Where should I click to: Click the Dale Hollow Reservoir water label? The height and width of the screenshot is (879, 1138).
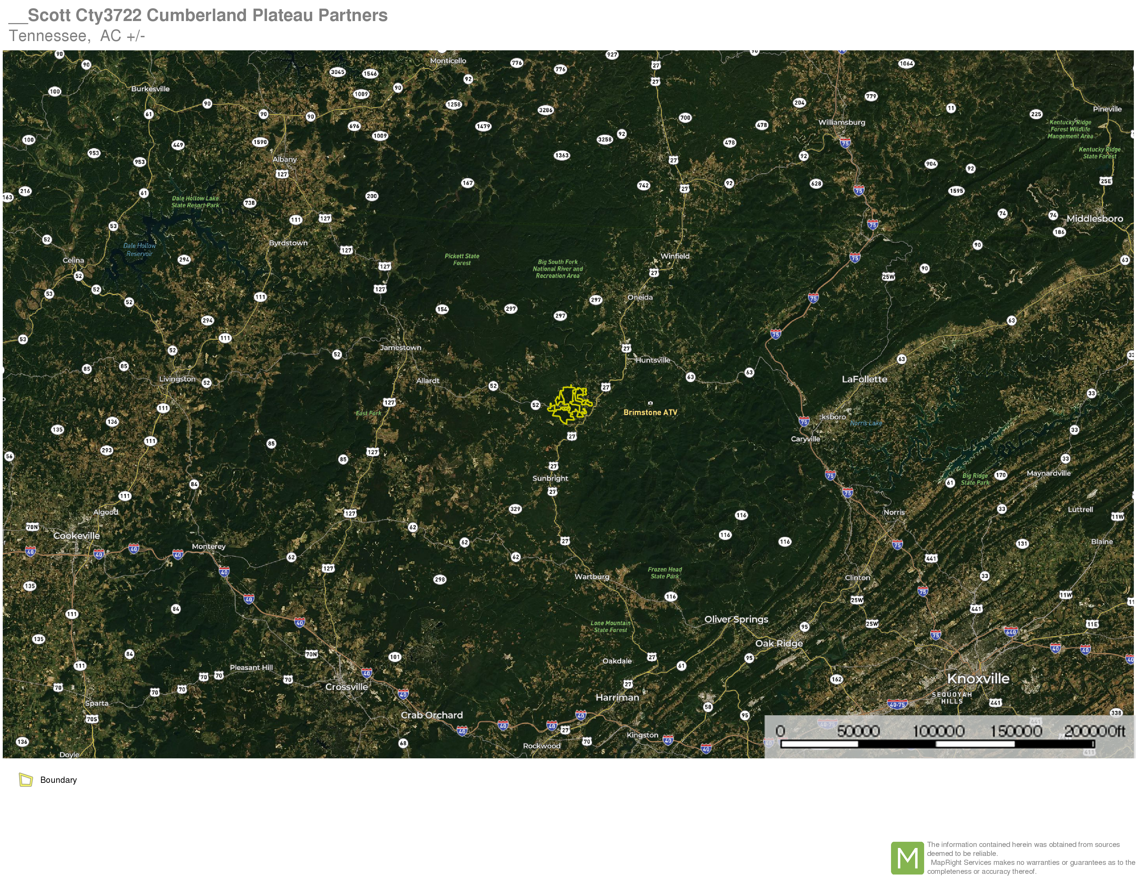[x=139, y=250]
